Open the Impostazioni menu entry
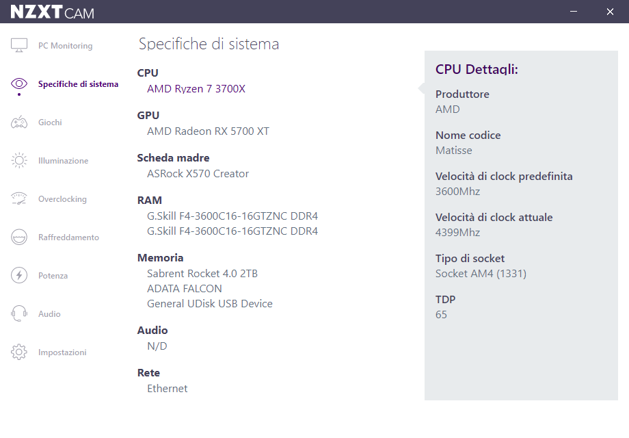Screen dimensions: 629x438 point(62,352)
